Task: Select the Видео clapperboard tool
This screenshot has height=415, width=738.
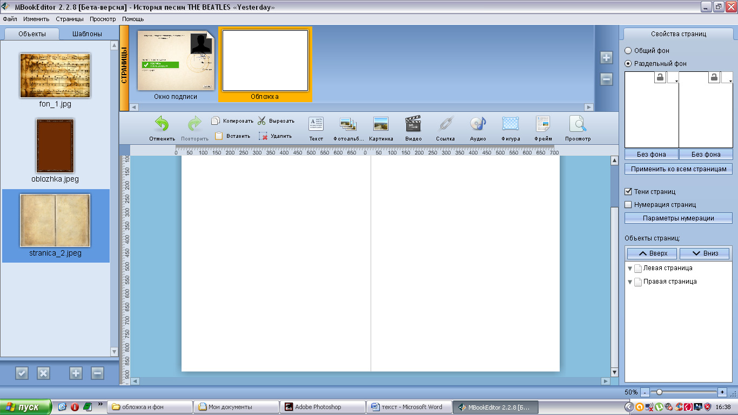Action: pos(413,124)
